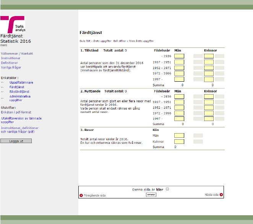This screenshot has width=253, height=224.
Task: Click the 'Kön' header in Resor section
Action: pos(156,130)
